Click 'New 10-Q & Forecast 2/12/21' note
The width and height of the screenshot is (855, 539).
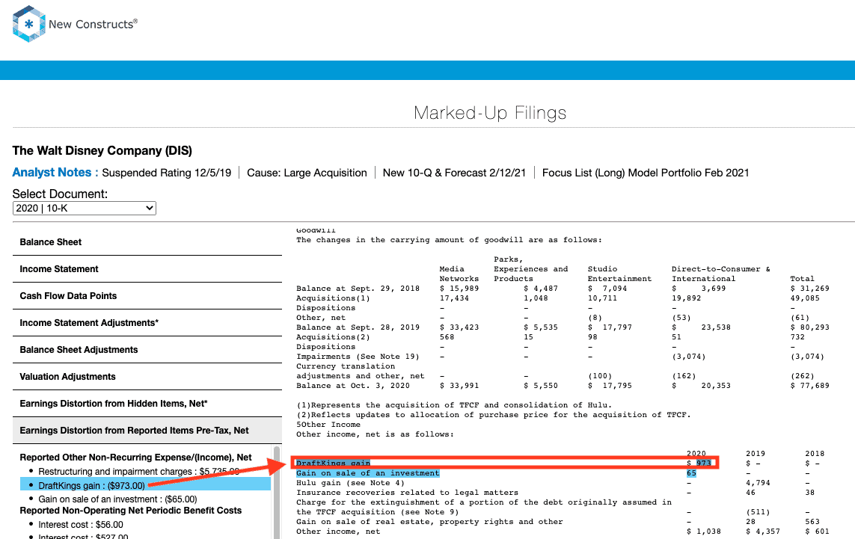tap(454, 173)
